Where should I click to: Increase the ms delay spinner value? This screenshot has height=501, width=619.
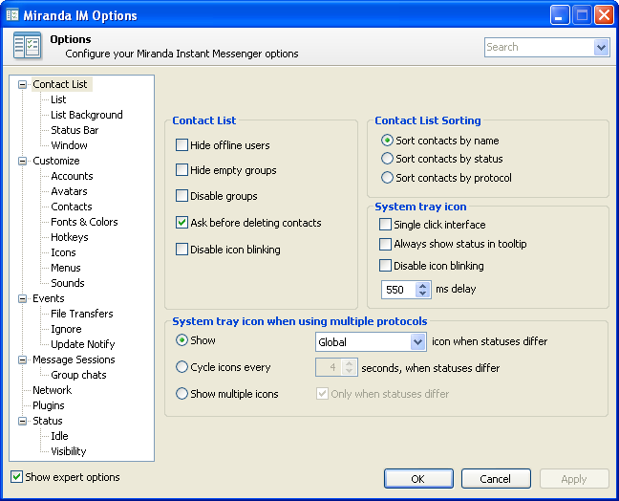[x=423, y=285]
